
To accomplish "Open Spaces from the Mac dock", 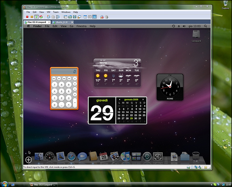I will [136, 157].
